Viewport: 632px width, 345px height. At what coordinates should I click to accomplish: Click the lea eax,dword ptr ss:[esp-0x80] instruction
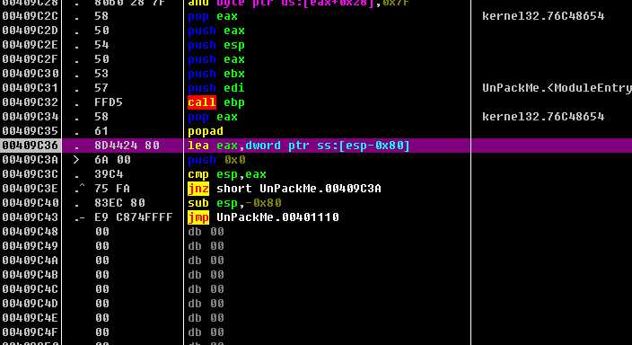click(299, 146)
